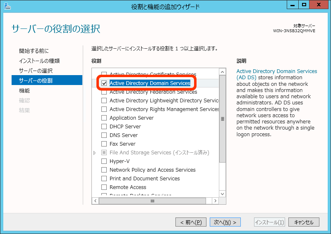The height and width of the screenshot is (234, 331).
Task: Go to the 機能 step
Action: pyautogui.click(x=24, y=90)
